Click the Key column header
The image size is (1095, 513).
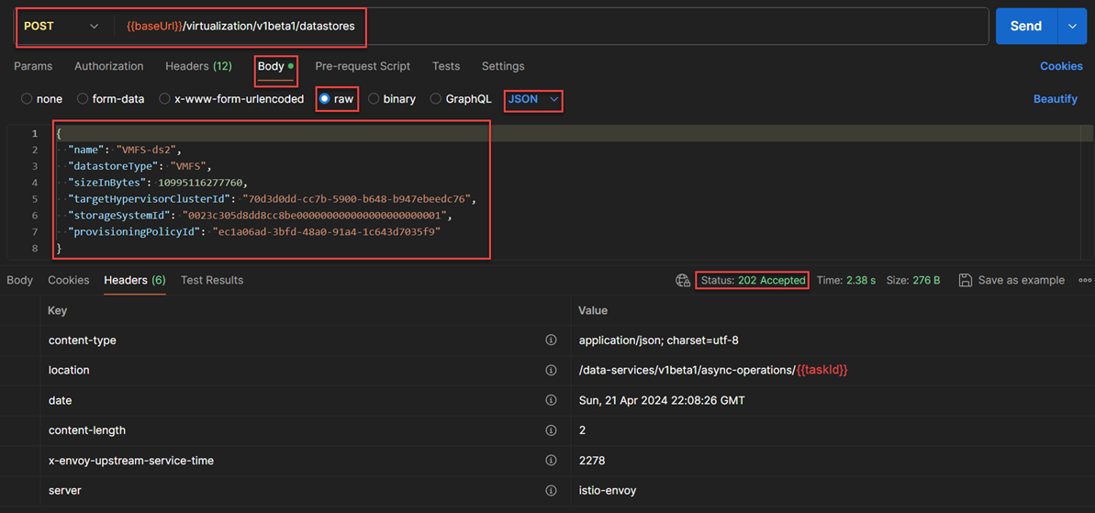tap(57, 310)
